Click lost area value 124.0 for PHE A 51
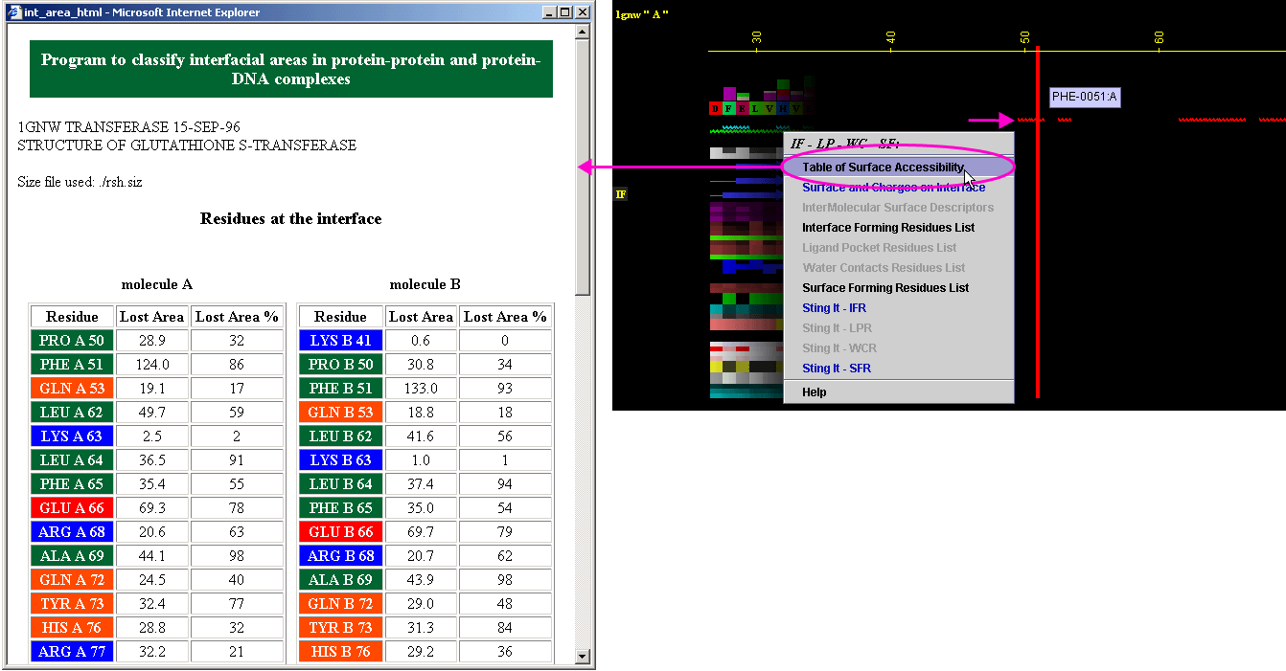Screen dimensions: 1286x671 coord(152,365)
